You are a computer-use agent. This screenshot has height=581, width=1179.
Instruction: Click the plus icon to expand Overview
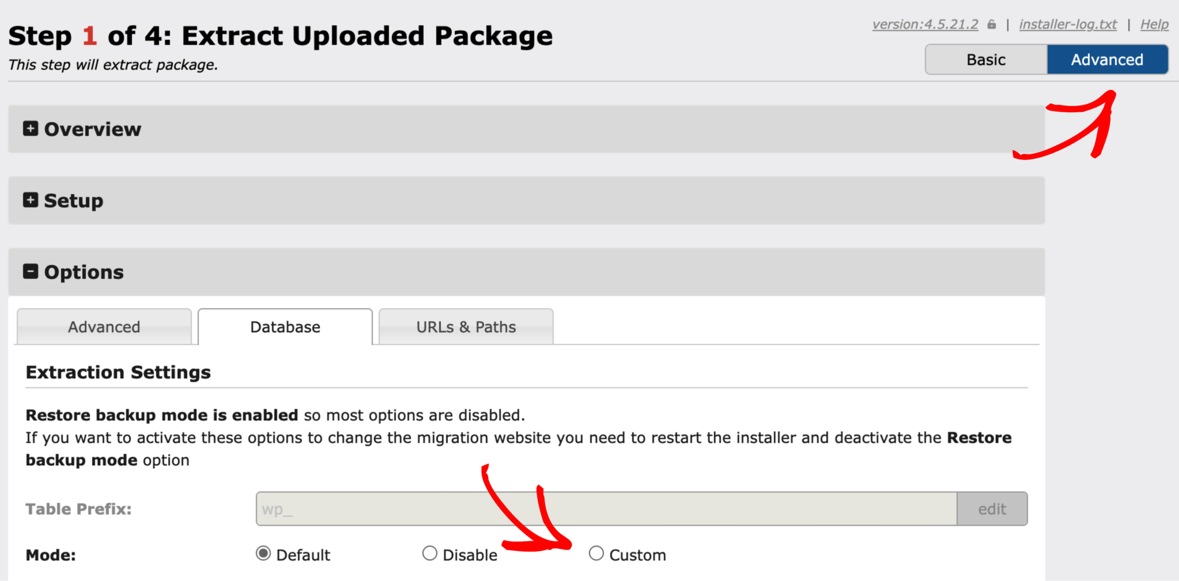point(31,129)
